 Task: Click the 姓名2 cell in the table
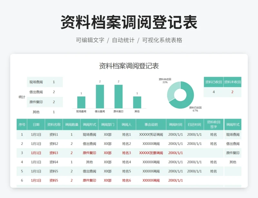pyautogui.click(x=126, y=144)
